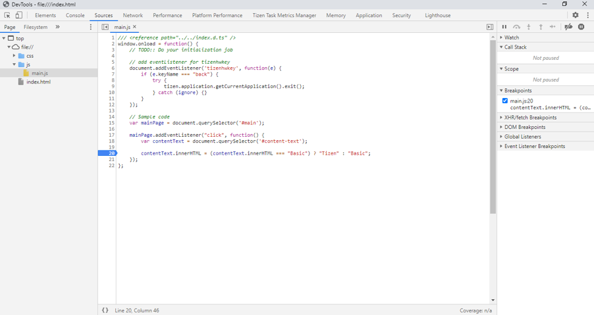Open index.html in the file tree
The image size is (594, 315).
pyautogui.click(x=38, y=82)
